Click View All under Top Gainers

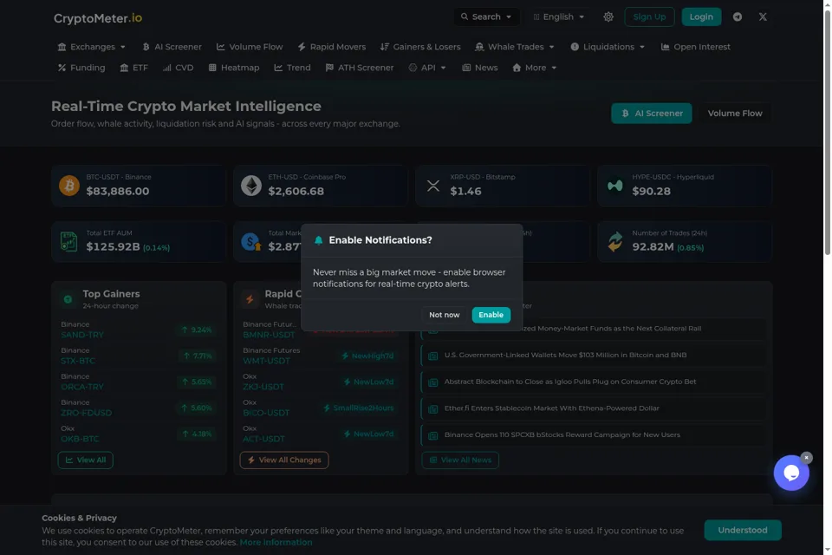pos(86,460)
